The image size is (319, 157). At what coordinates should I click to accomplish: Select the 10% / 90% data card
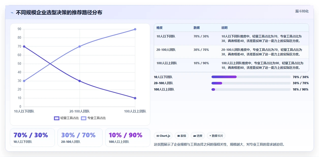point(128,138)
